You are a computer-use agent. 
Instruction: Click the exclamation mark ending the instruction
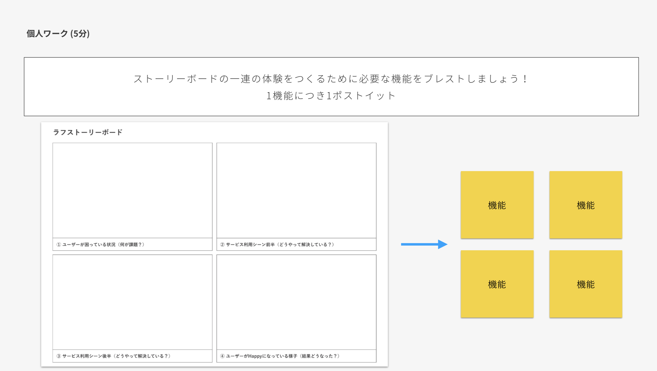pyautogui.click(x=525, y=79)
